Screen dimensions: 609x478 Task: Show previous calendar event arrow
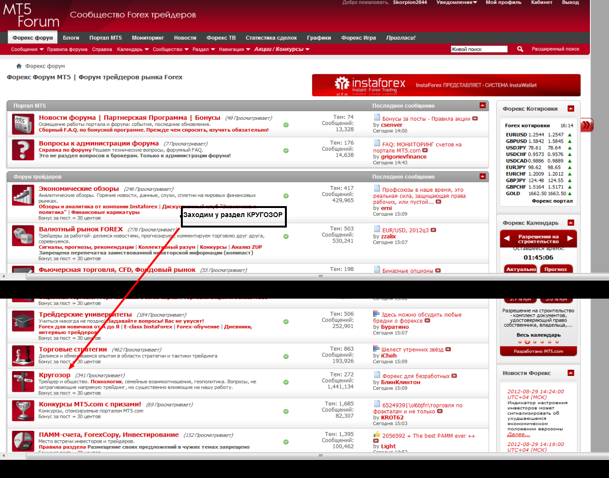507,238
